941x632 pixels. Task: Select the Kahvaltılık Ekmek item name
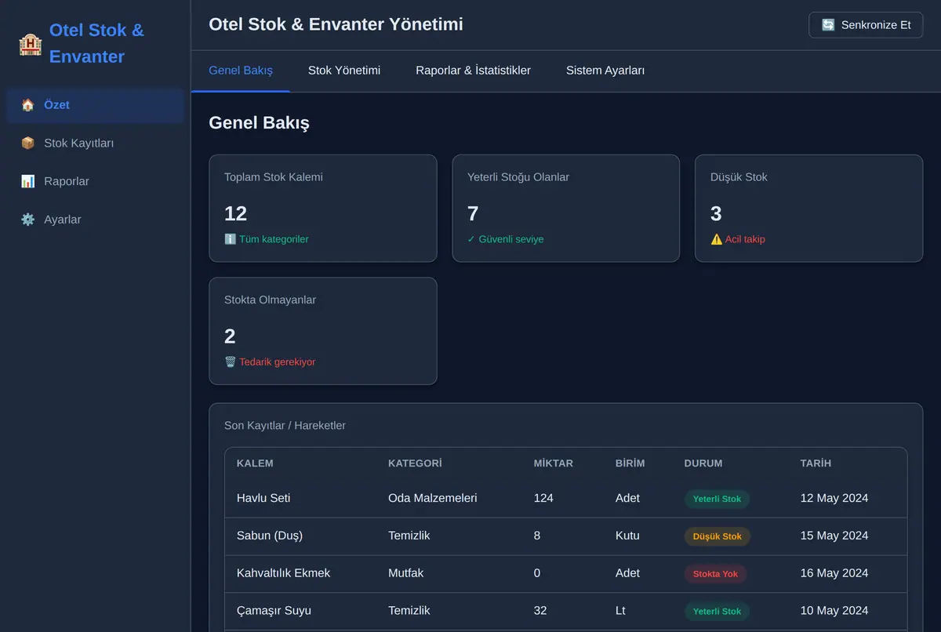click(284, 574)
